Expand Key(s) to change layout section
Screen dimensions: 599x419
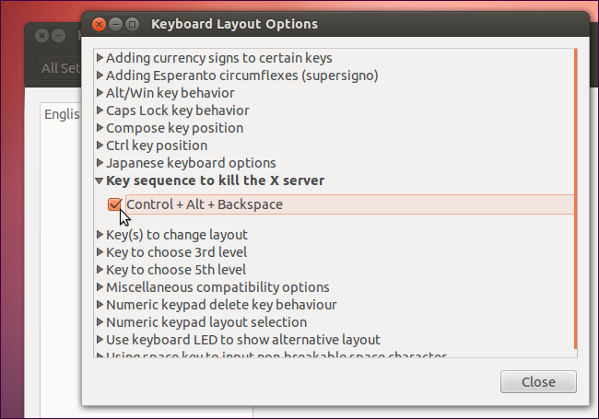pyautogui.click(x=100, y=235)
